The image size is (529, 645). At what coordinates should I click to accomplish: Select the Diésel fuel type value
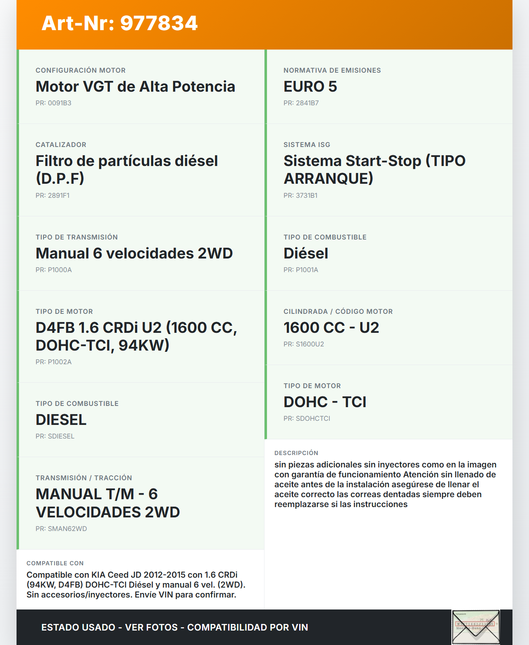(306, 253)
